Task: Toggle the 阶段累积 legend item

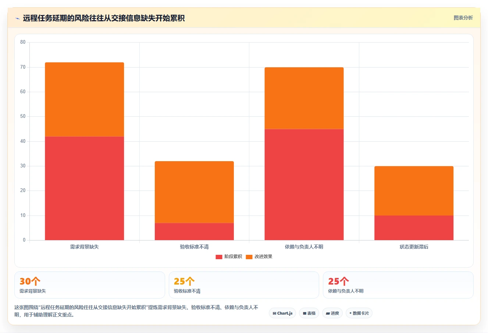Action: click(x=229, y=257)
